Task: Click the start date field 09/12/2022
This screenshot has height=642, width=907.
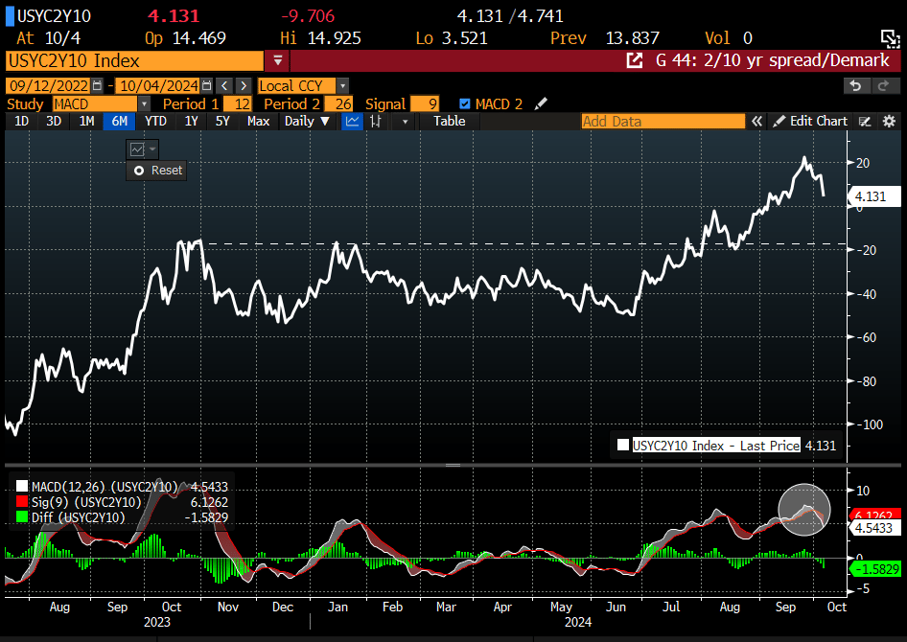Action: [x=49, y=86]
